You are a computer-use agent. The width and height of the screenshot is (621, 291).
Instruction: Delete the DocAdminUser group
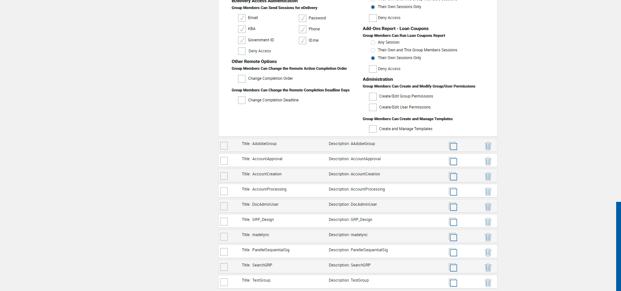tap(488, 207)
